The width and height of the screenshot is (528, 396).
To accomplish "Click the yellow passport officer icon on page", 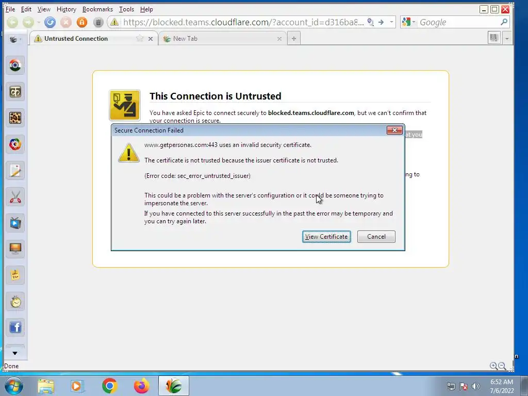I will (x=125, y=105).
